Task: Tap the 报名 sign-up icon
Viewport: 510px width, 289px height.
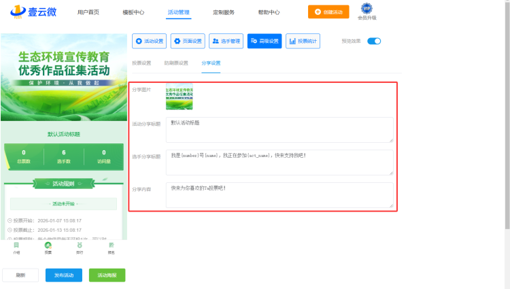Action: click(x=112, y=248)
